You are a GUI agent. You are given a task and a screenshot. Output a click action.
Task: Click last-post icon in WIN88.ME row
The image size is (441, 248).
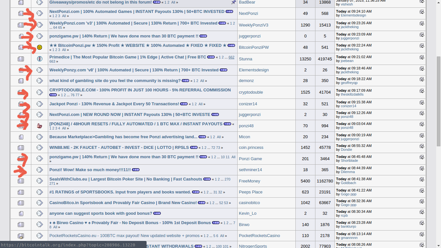click(422, 146)
